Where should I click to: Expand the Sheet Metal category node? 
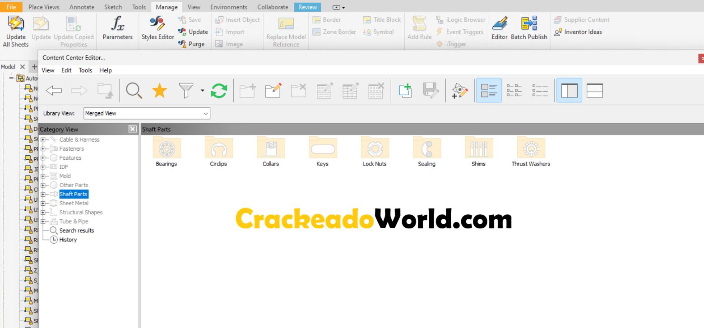click(x=43, y=203)
